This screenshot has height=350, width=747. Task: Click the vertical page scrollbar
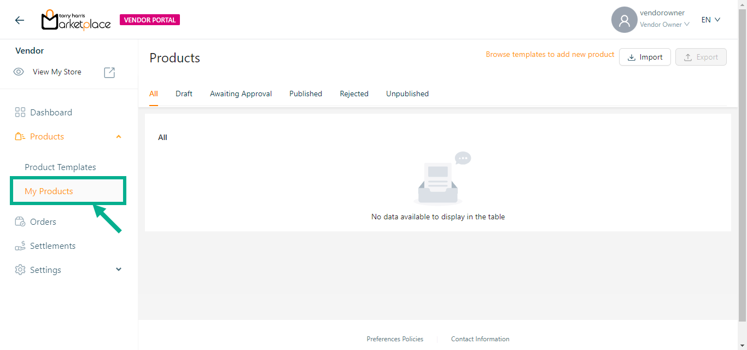click(742, 164)
